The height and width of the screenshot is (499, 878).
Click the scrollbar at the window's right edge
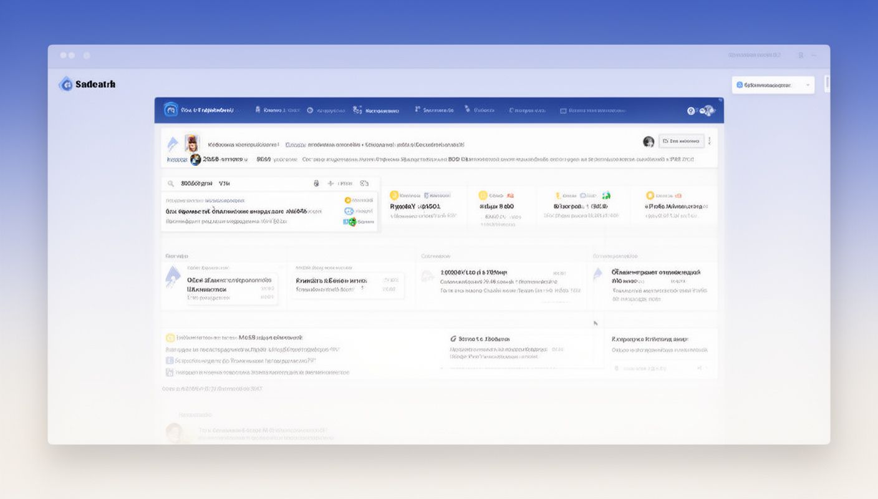(x=827, y=83)
